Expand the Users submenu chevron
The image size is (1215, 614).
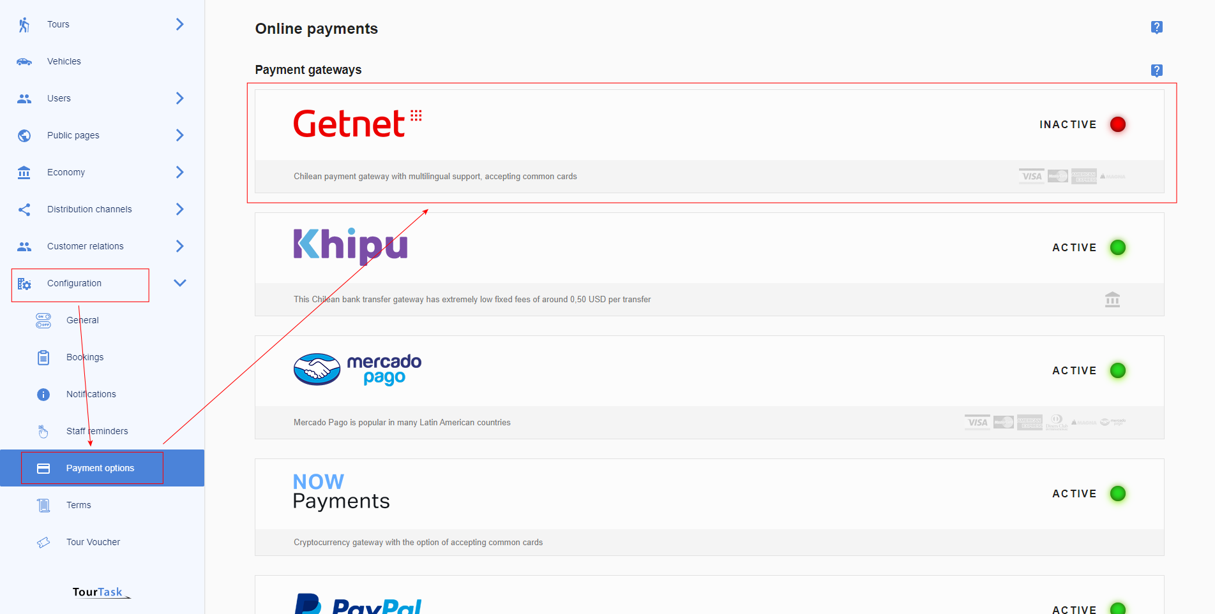click(179, 98)
